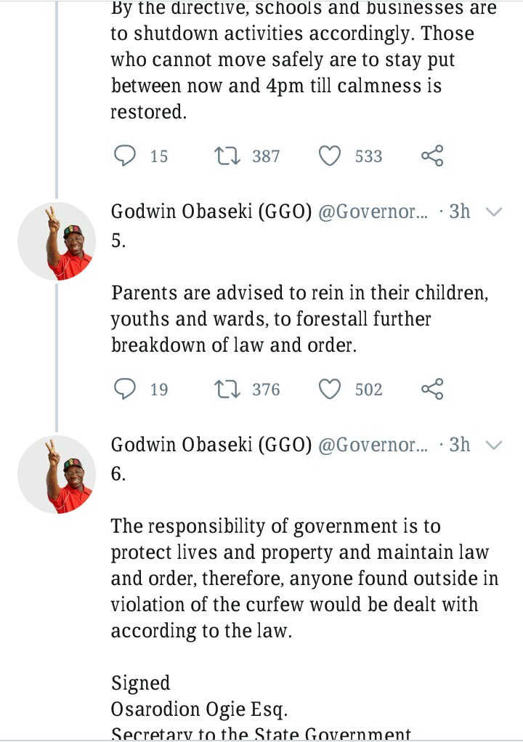Open tweet 6 timestamp showing 3h
The width and height of the screenshot is (523, 742).
click(459, 445)
